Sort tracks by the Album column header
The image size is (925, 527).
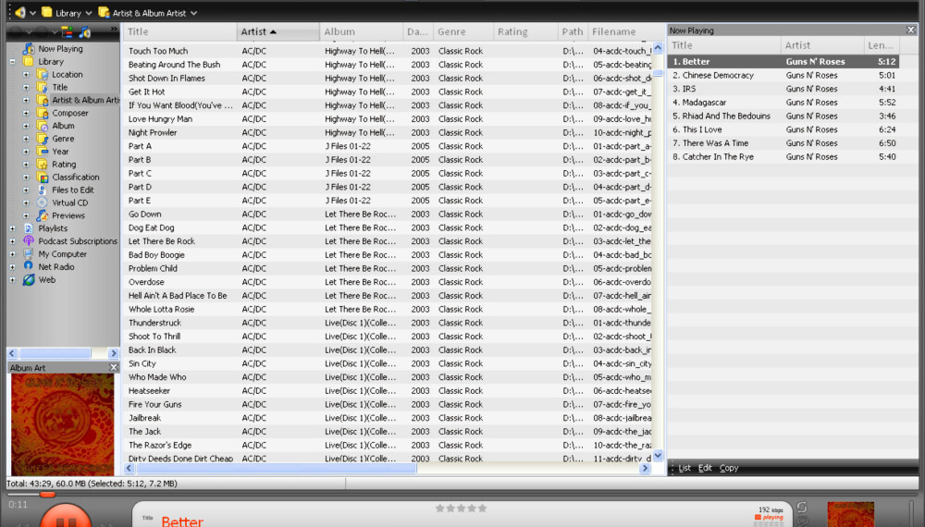click(x=362, y=31)
